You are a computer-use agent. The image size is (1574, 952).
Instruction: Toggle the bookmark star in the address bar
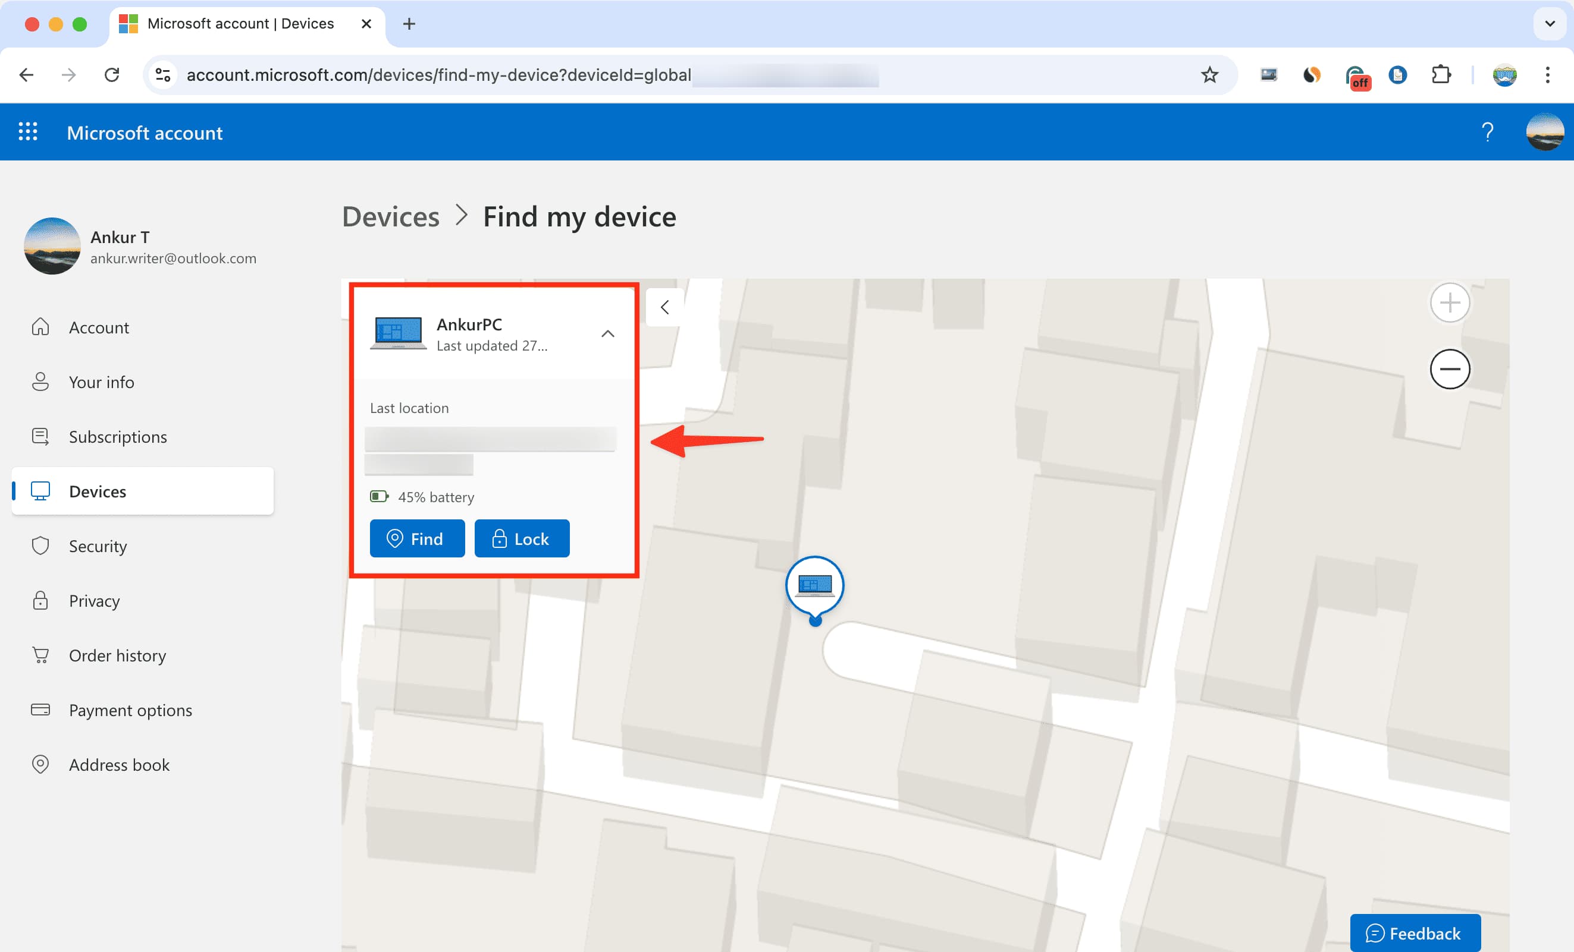[1209, 75]
